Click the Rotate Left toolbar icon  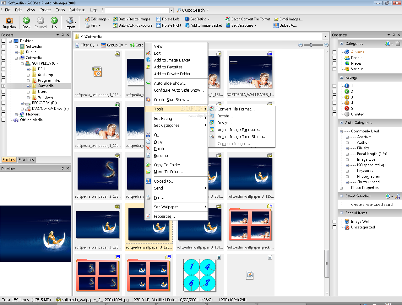(x=159, y=19)
